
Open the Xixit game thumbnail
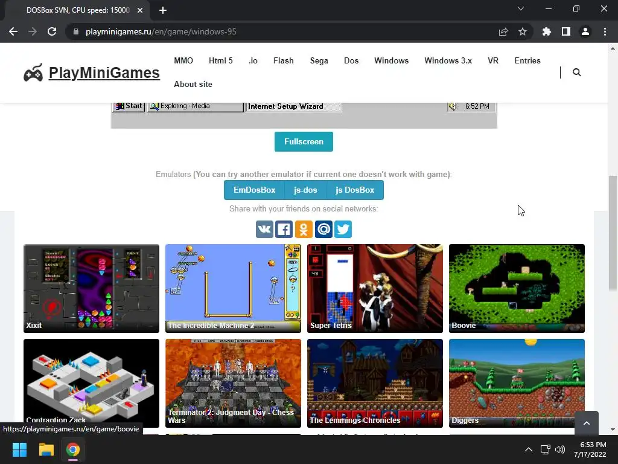(92, 288)
